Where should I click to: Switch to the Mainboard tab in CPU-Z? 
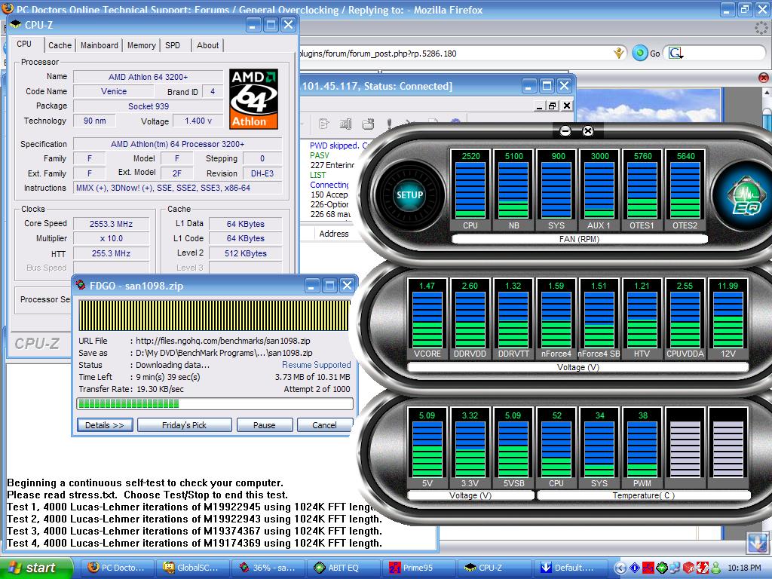point(100,45)
